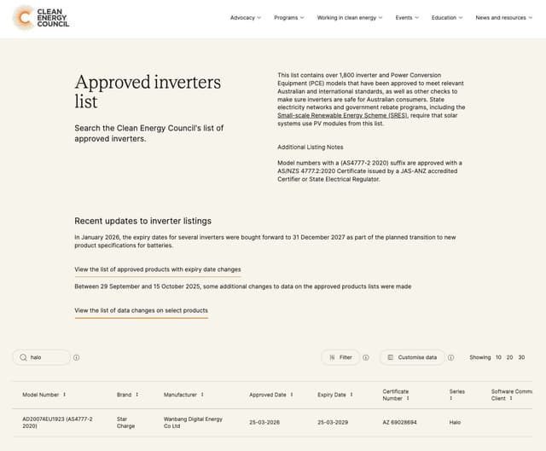546x451 pixels.
Task: Show 30 results per page
Action: point(521,357)
